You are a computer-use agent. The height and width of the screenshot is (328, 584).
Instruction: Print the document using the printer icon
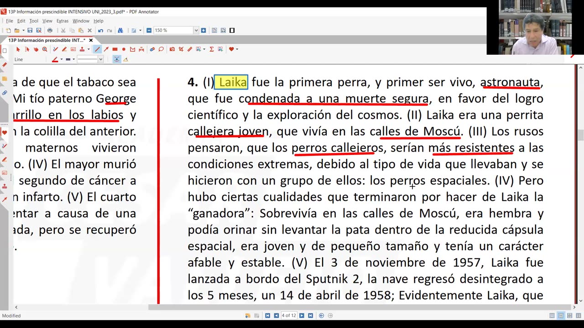[50, 31]
